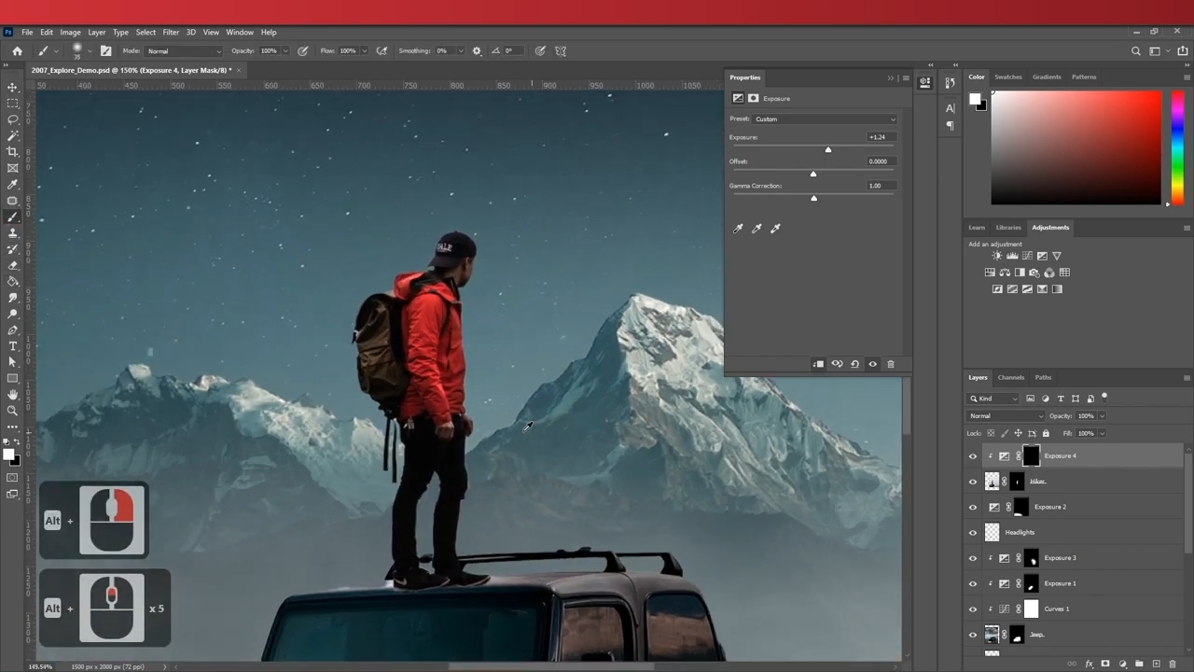
Task: Select the Crop tool in the toolbar
Action: pos(12,151)
